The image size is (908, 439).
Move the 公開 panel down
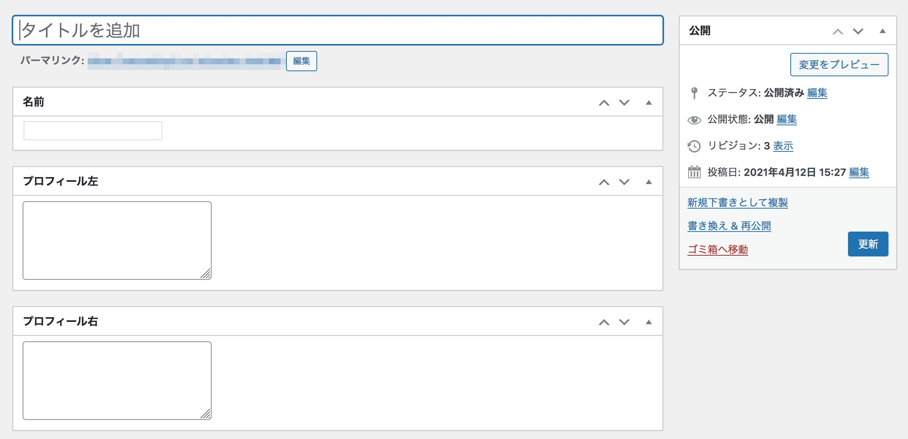[x=858, y=32]
